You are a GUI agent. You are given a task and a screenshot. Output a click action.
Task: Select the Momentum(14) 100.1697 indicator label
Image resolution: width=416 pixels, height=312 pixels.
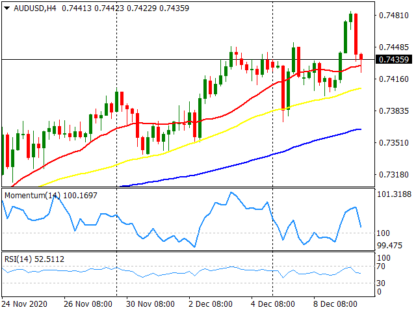click(51, 196)
